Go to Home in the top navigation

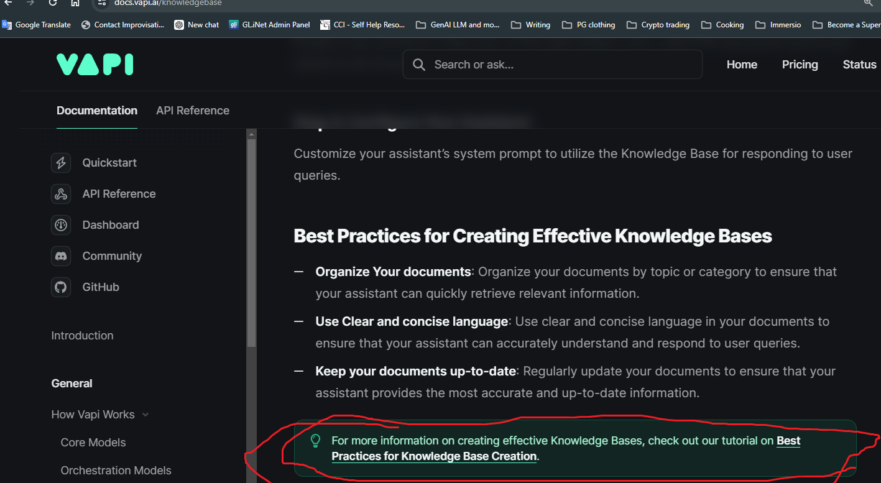point(742,65)
